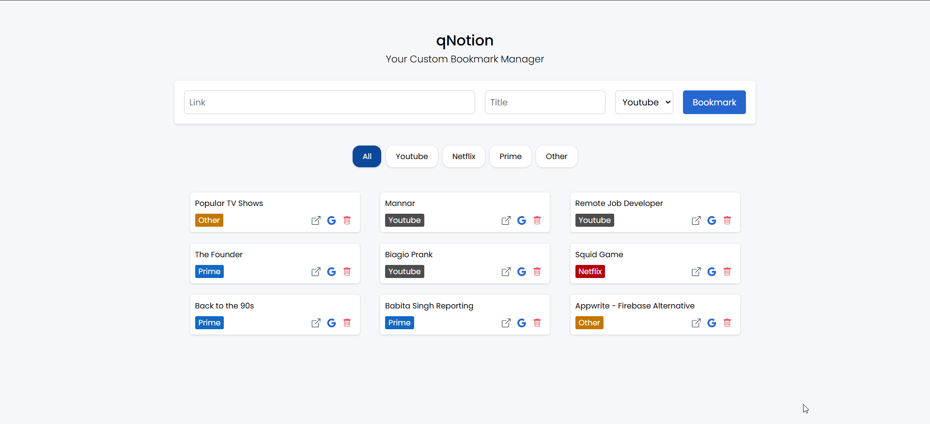Google icon on Back to the 90s card

331,323
